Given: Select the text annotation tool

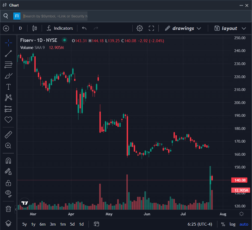Looking at the screenshot, I should click(8, 87).
